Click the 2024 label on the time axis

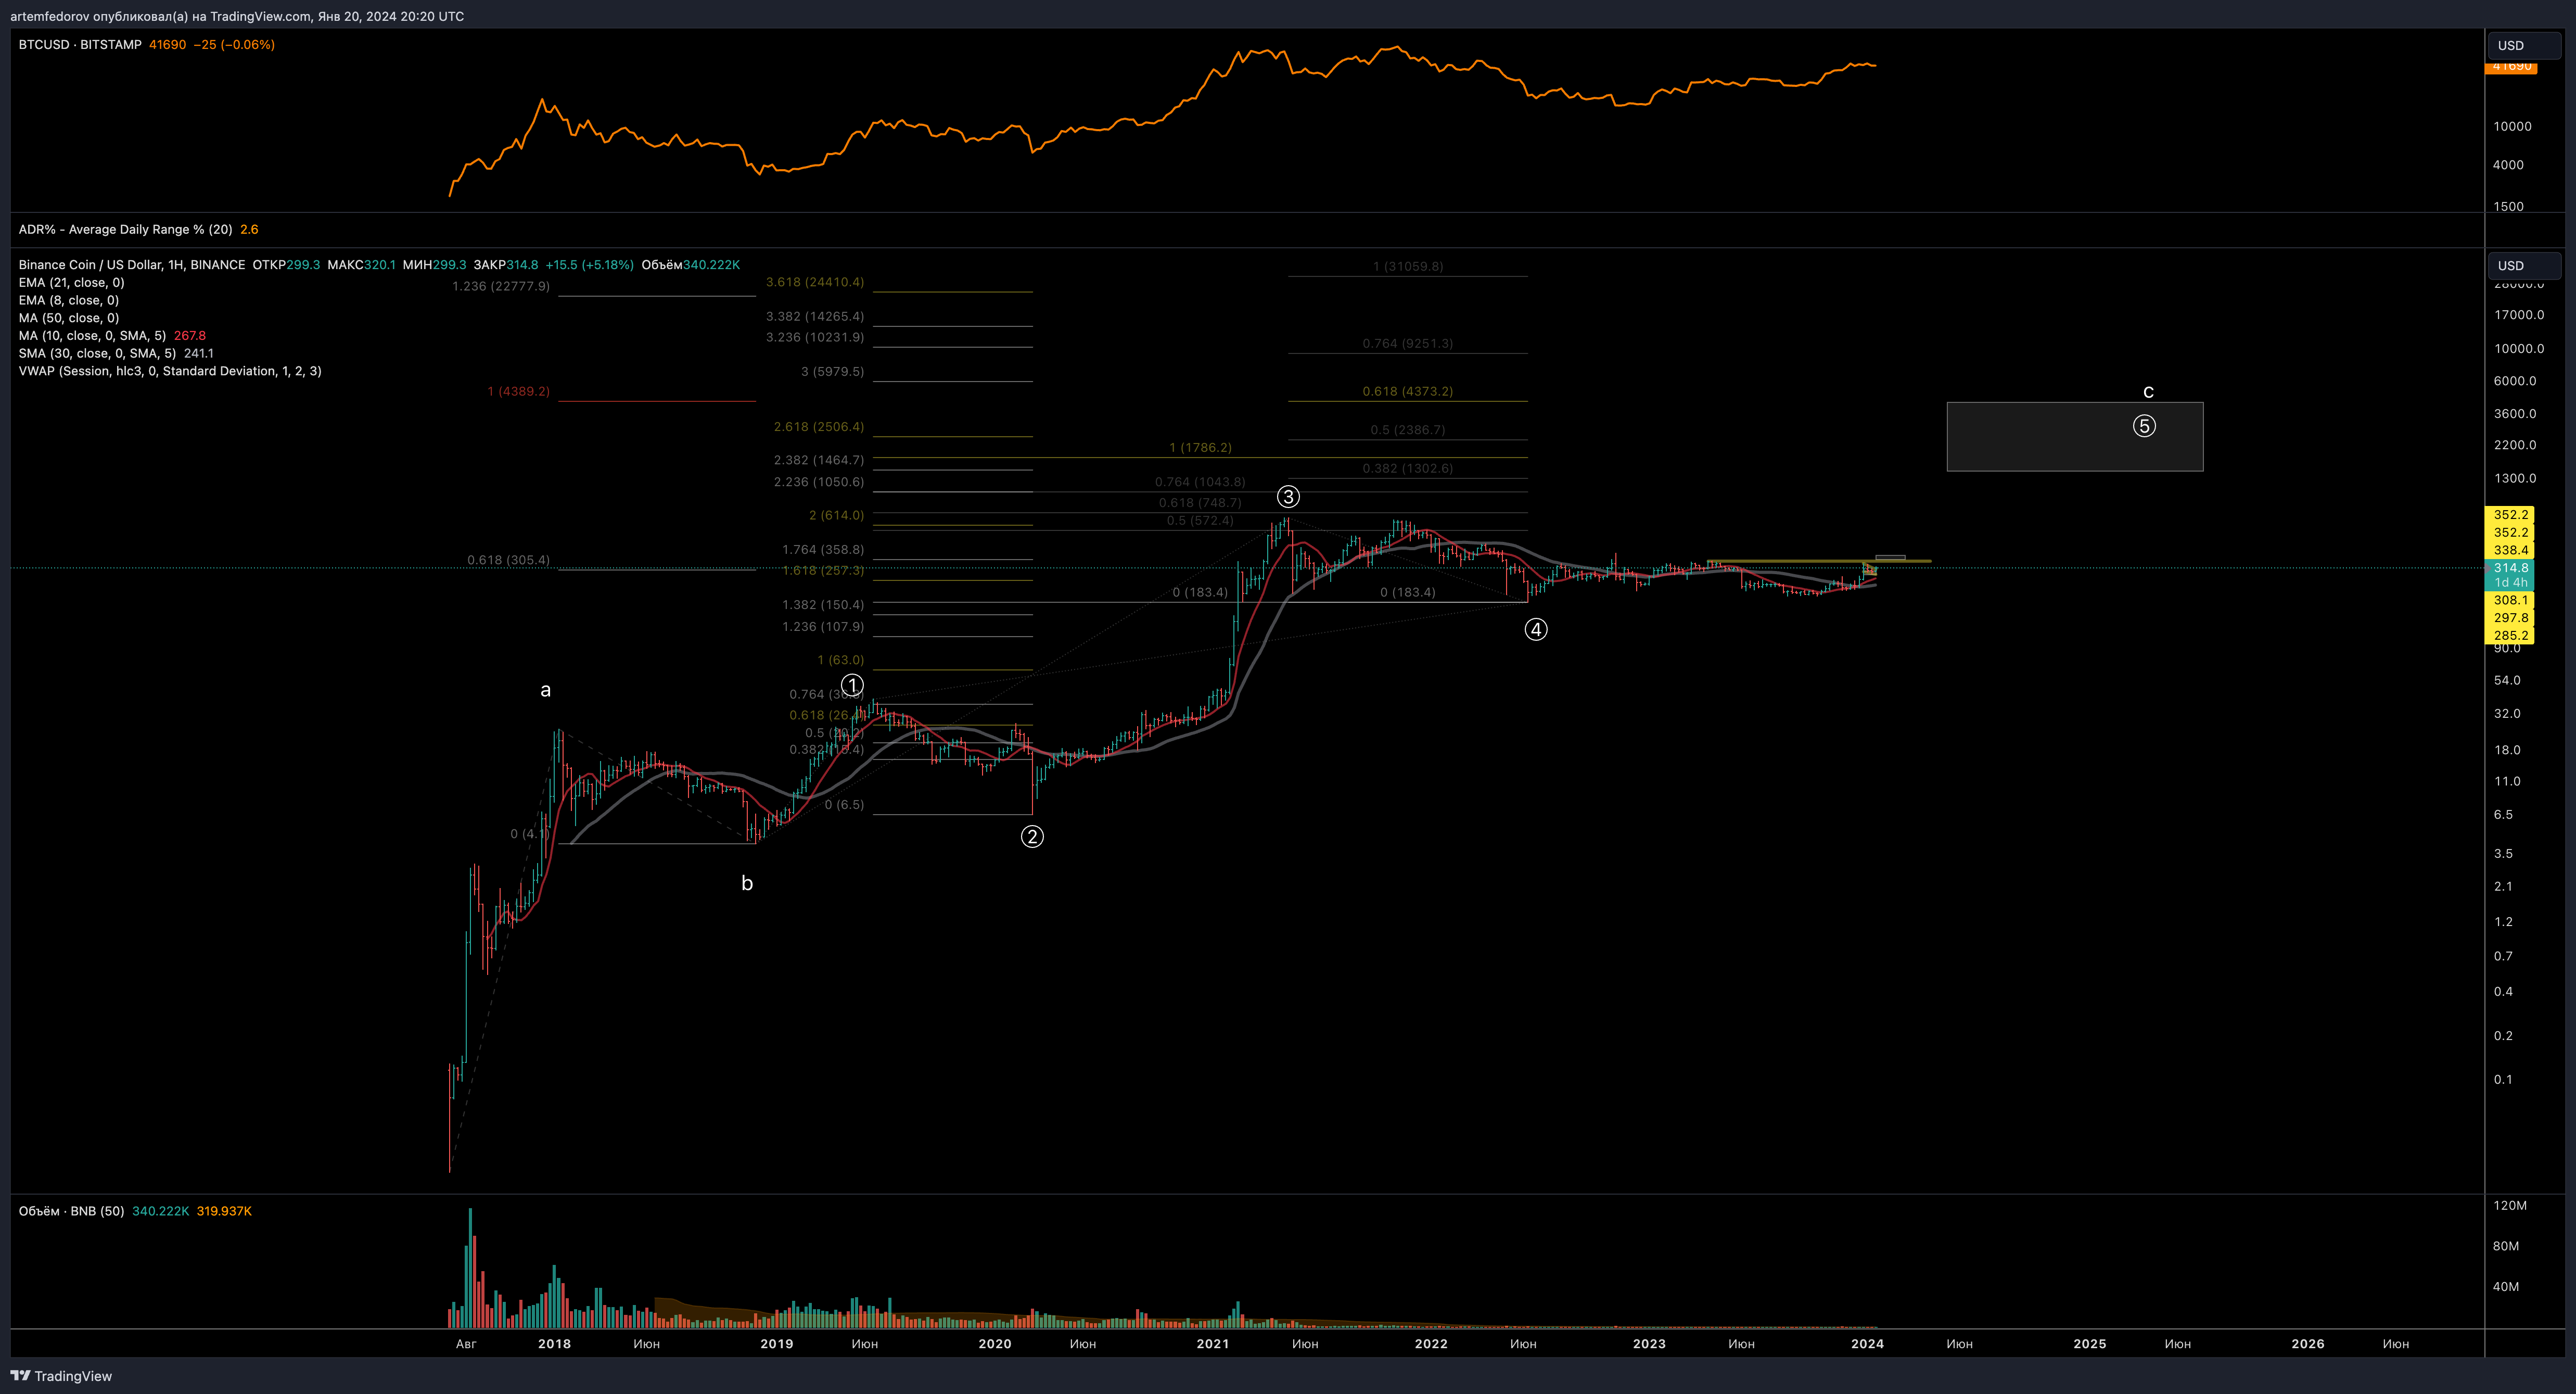(1867, 1344)
